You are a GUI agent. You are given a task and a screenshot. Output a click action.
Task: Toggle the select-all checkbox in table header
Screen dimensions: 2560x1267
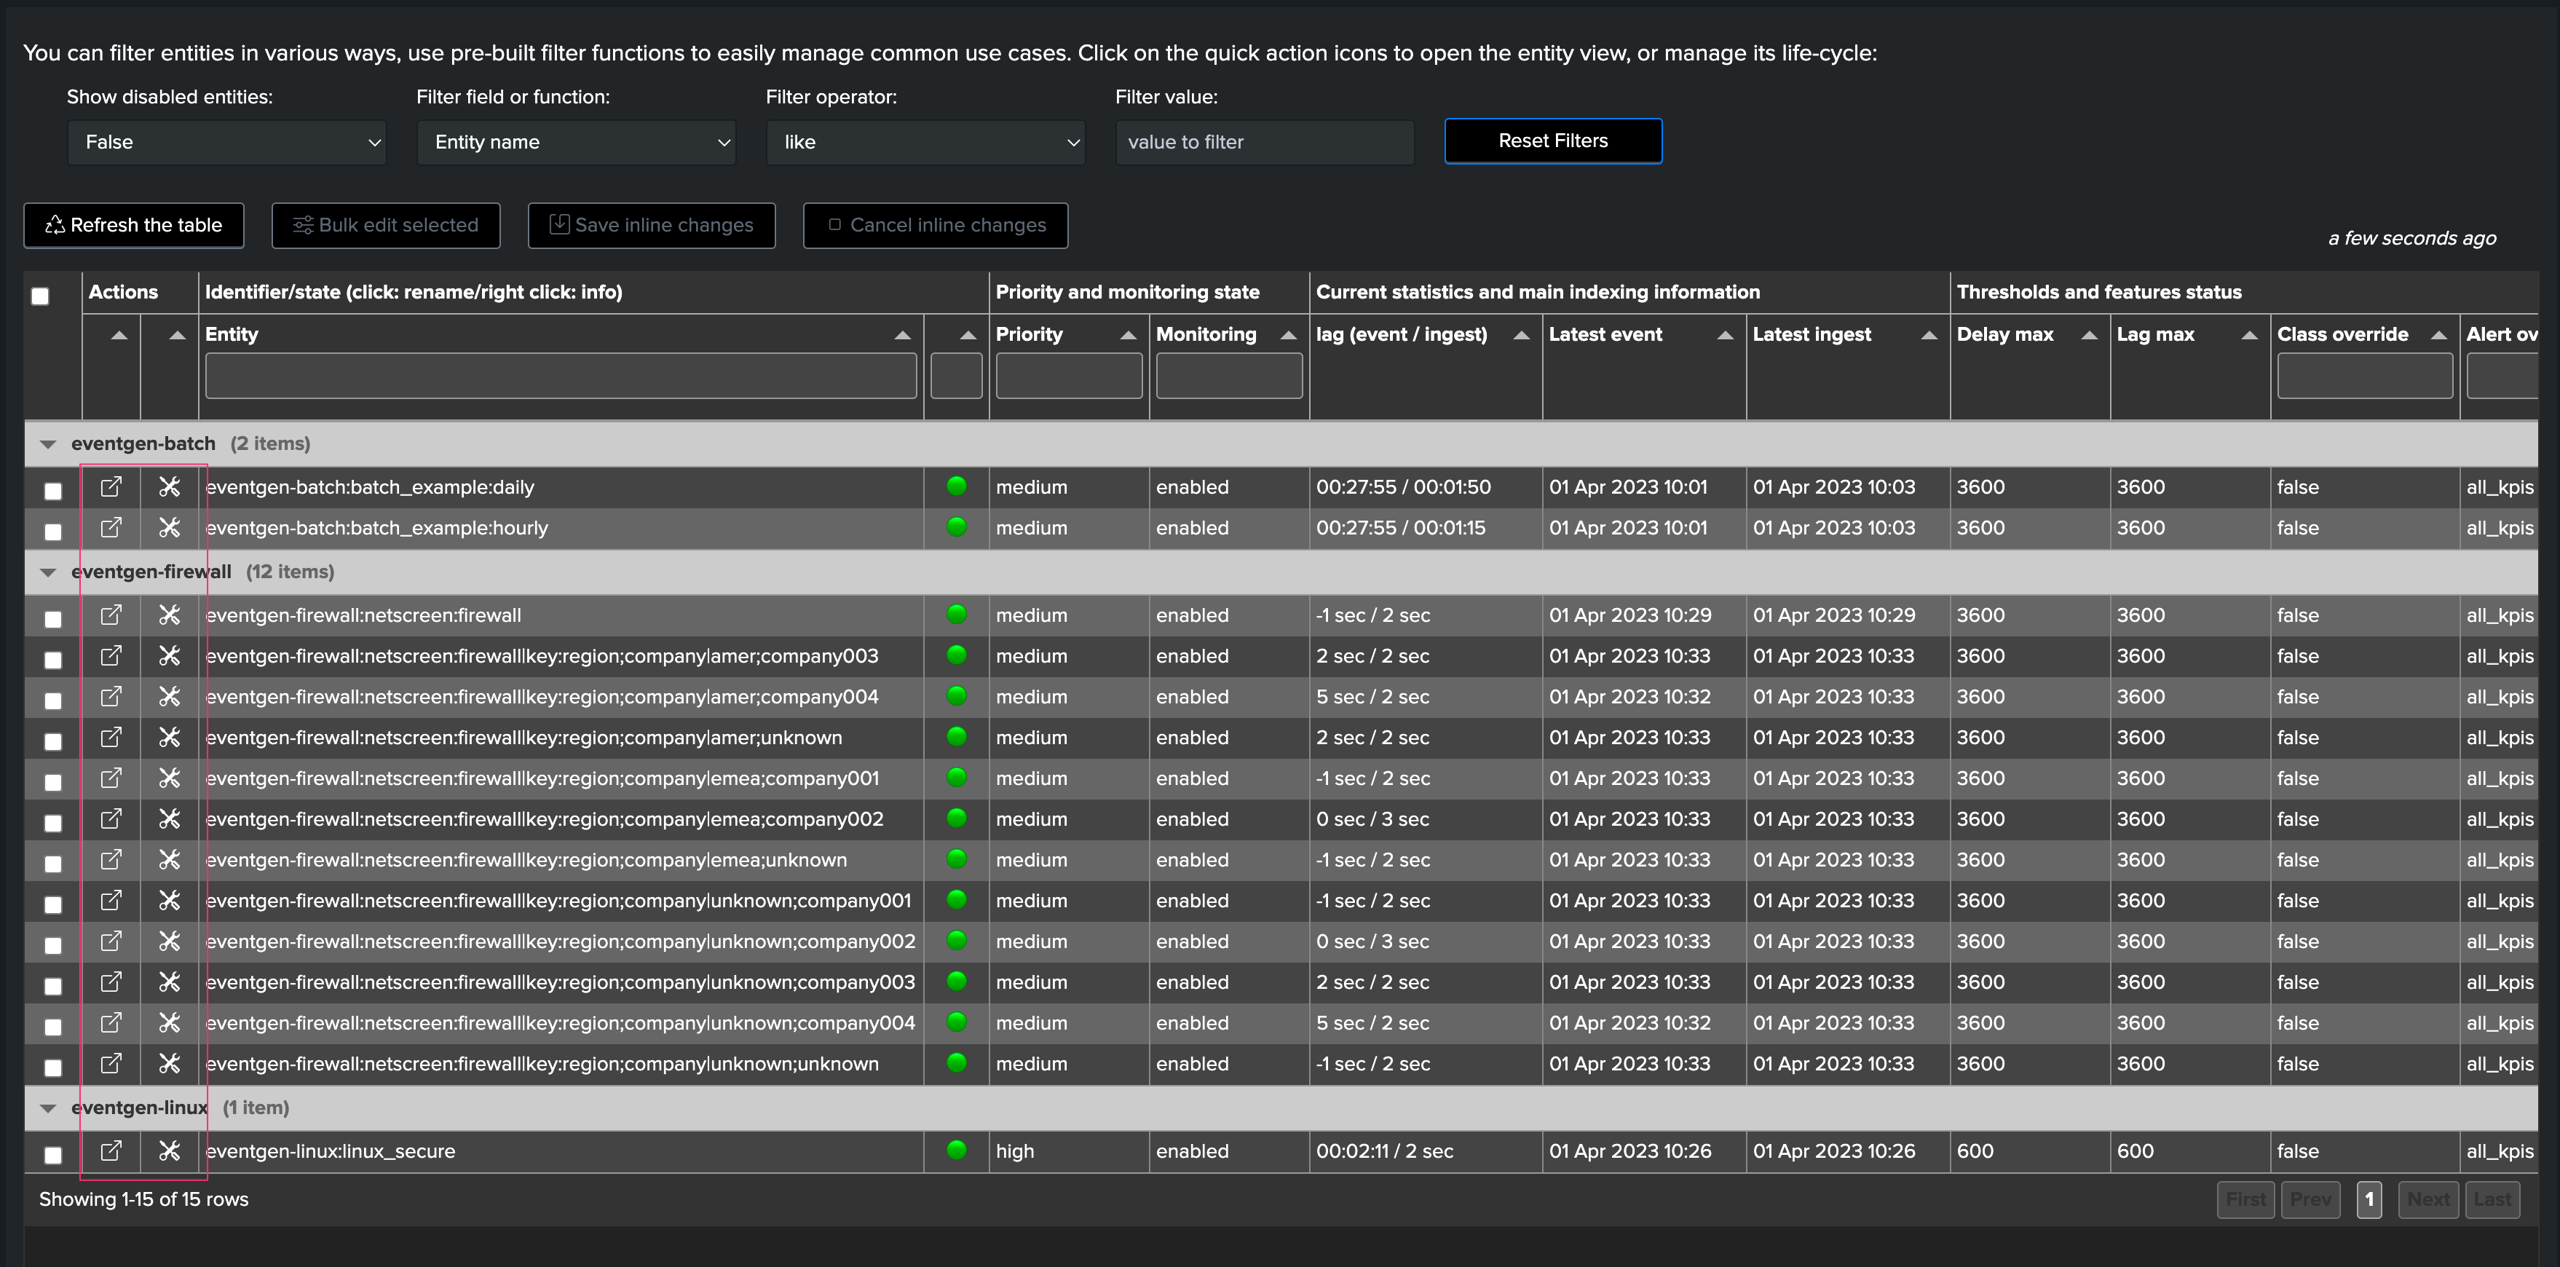[x=40, y=296]
